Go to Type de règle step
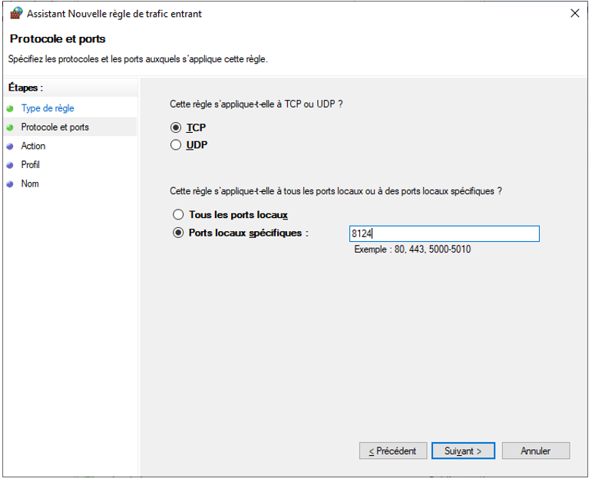 [x=48, y=108]
